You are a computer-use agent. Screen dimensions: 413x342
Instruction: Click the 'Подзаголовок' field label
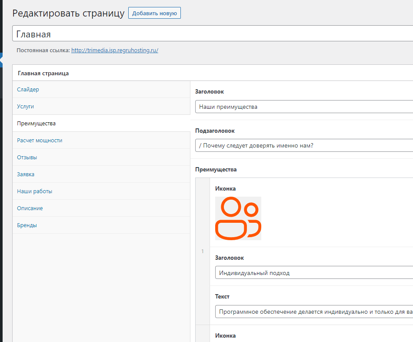(215, 131)
